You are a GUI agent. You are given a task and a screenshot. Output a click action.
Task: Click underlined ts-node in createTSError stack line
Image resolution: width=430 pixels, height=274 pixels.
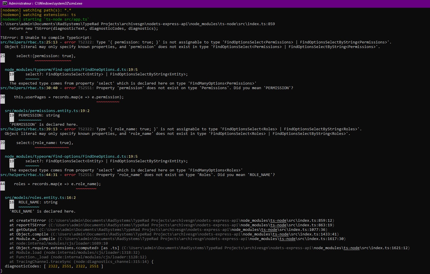coord(278,221)
